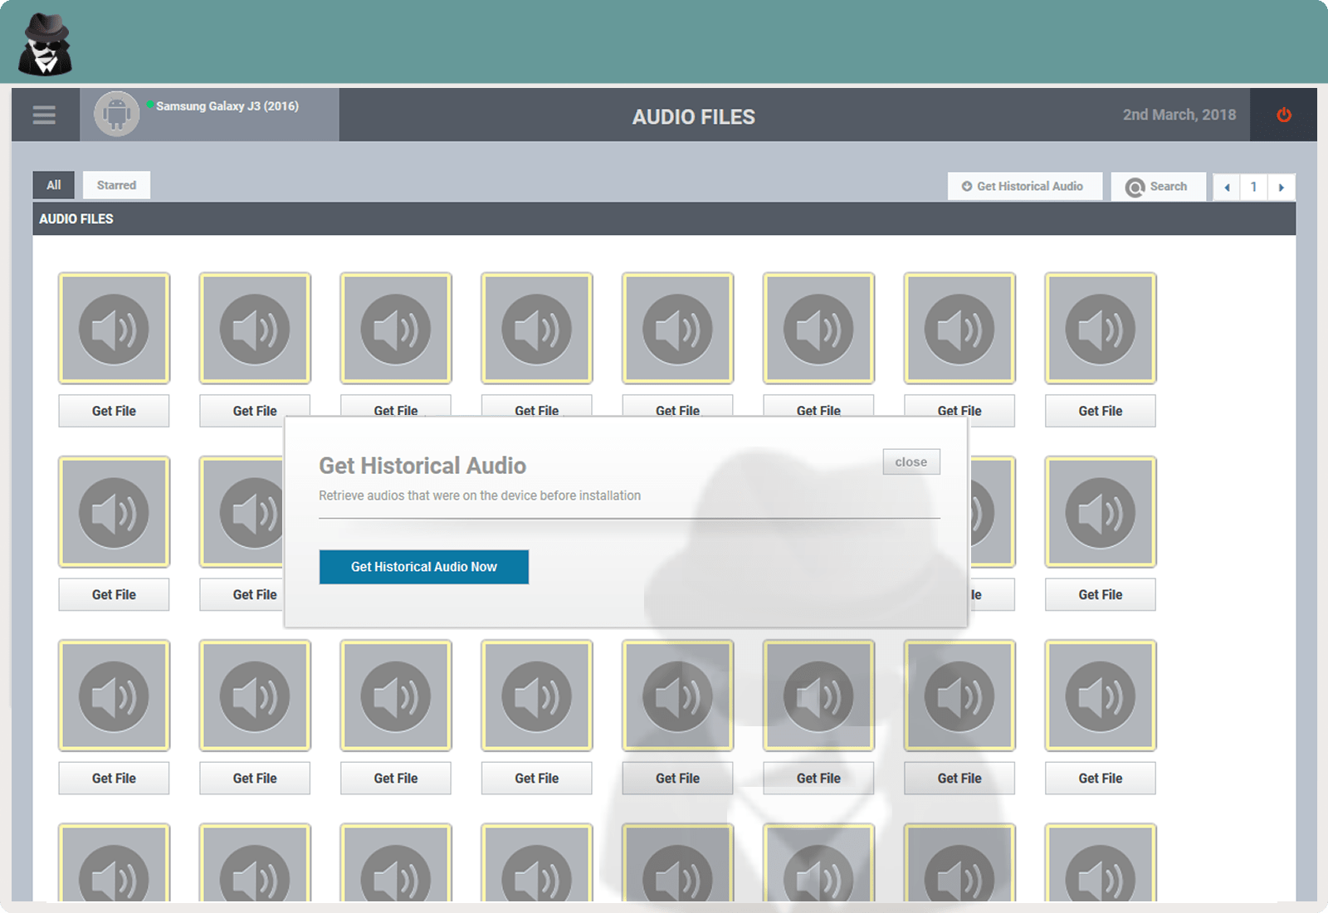
Task: Close the Get Historical Audio dialog
Action: [911, 461]
